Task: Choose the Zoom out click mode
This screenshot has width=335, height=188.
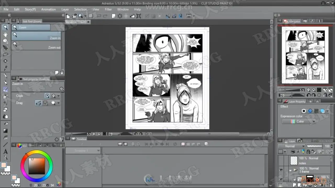Action: coord(53,96)
